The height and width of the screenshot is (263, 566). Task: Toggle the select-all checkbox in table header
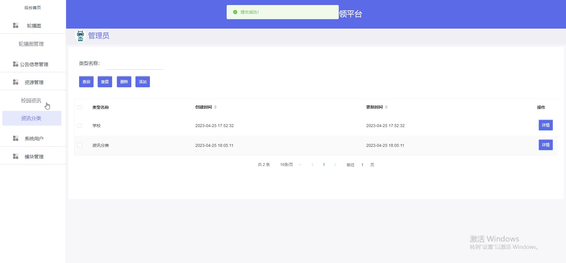coord(80,107)
